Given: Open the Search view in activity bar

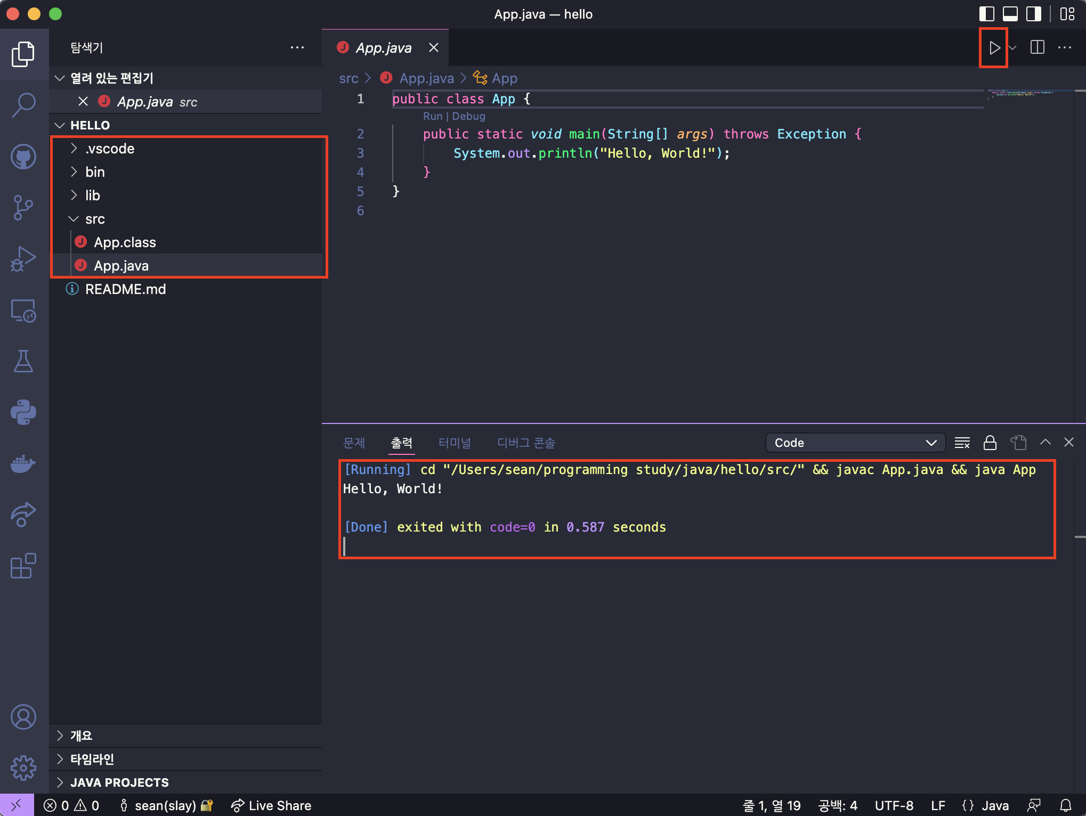Looking at the screenshot, I should click(x=23, y=105).
